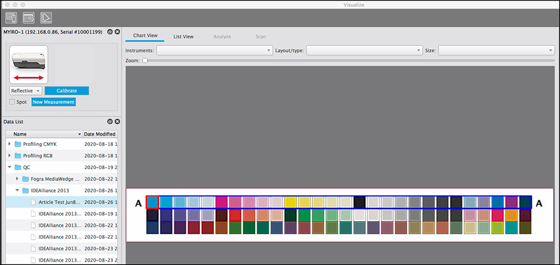Undock the Data List panel
This screenshot has height=265, width=560.
tap(110, 121)
